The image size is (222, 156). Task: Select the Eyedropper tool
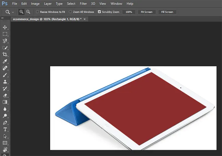click(5, 61)
